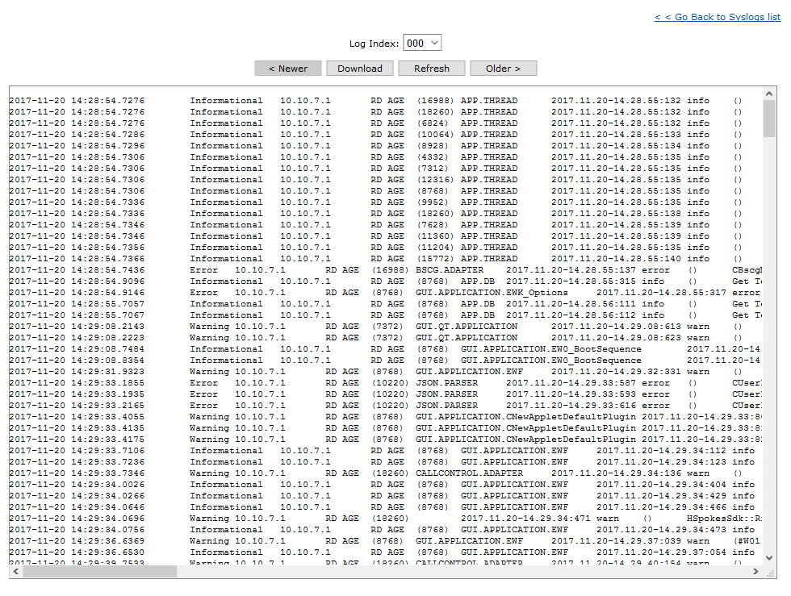Screen dimensions: 791x596
Task: Click the vertical scrollbar up arrow
Action: pyautogui.click(x=769, y=93)
